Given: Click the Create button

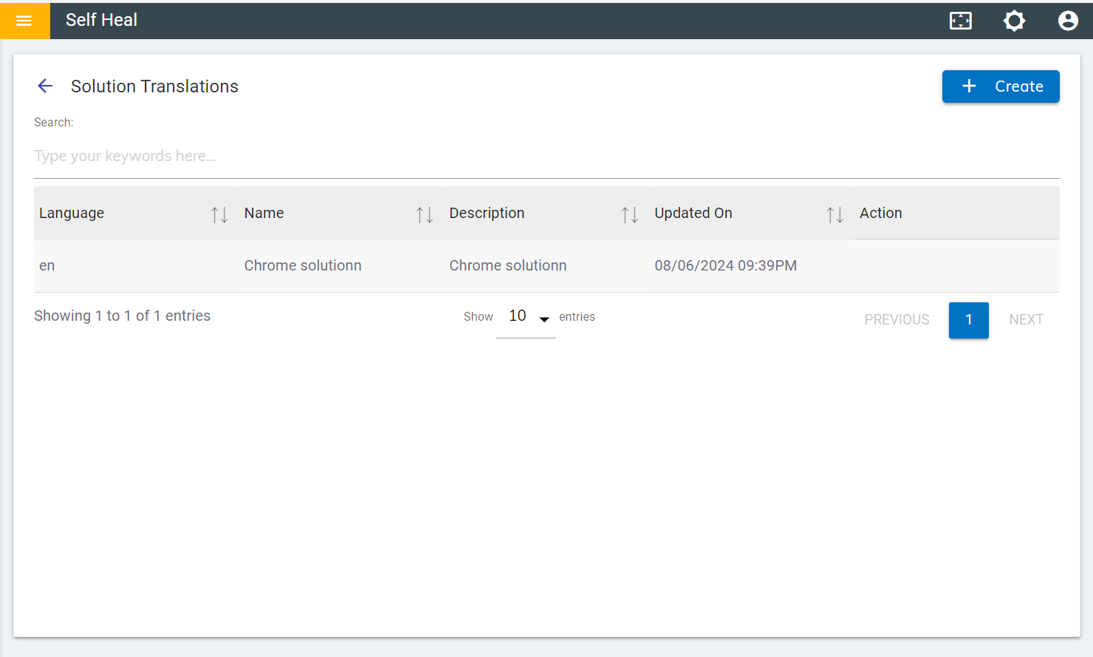Looking at the screenshot, I should point(1000,86).
